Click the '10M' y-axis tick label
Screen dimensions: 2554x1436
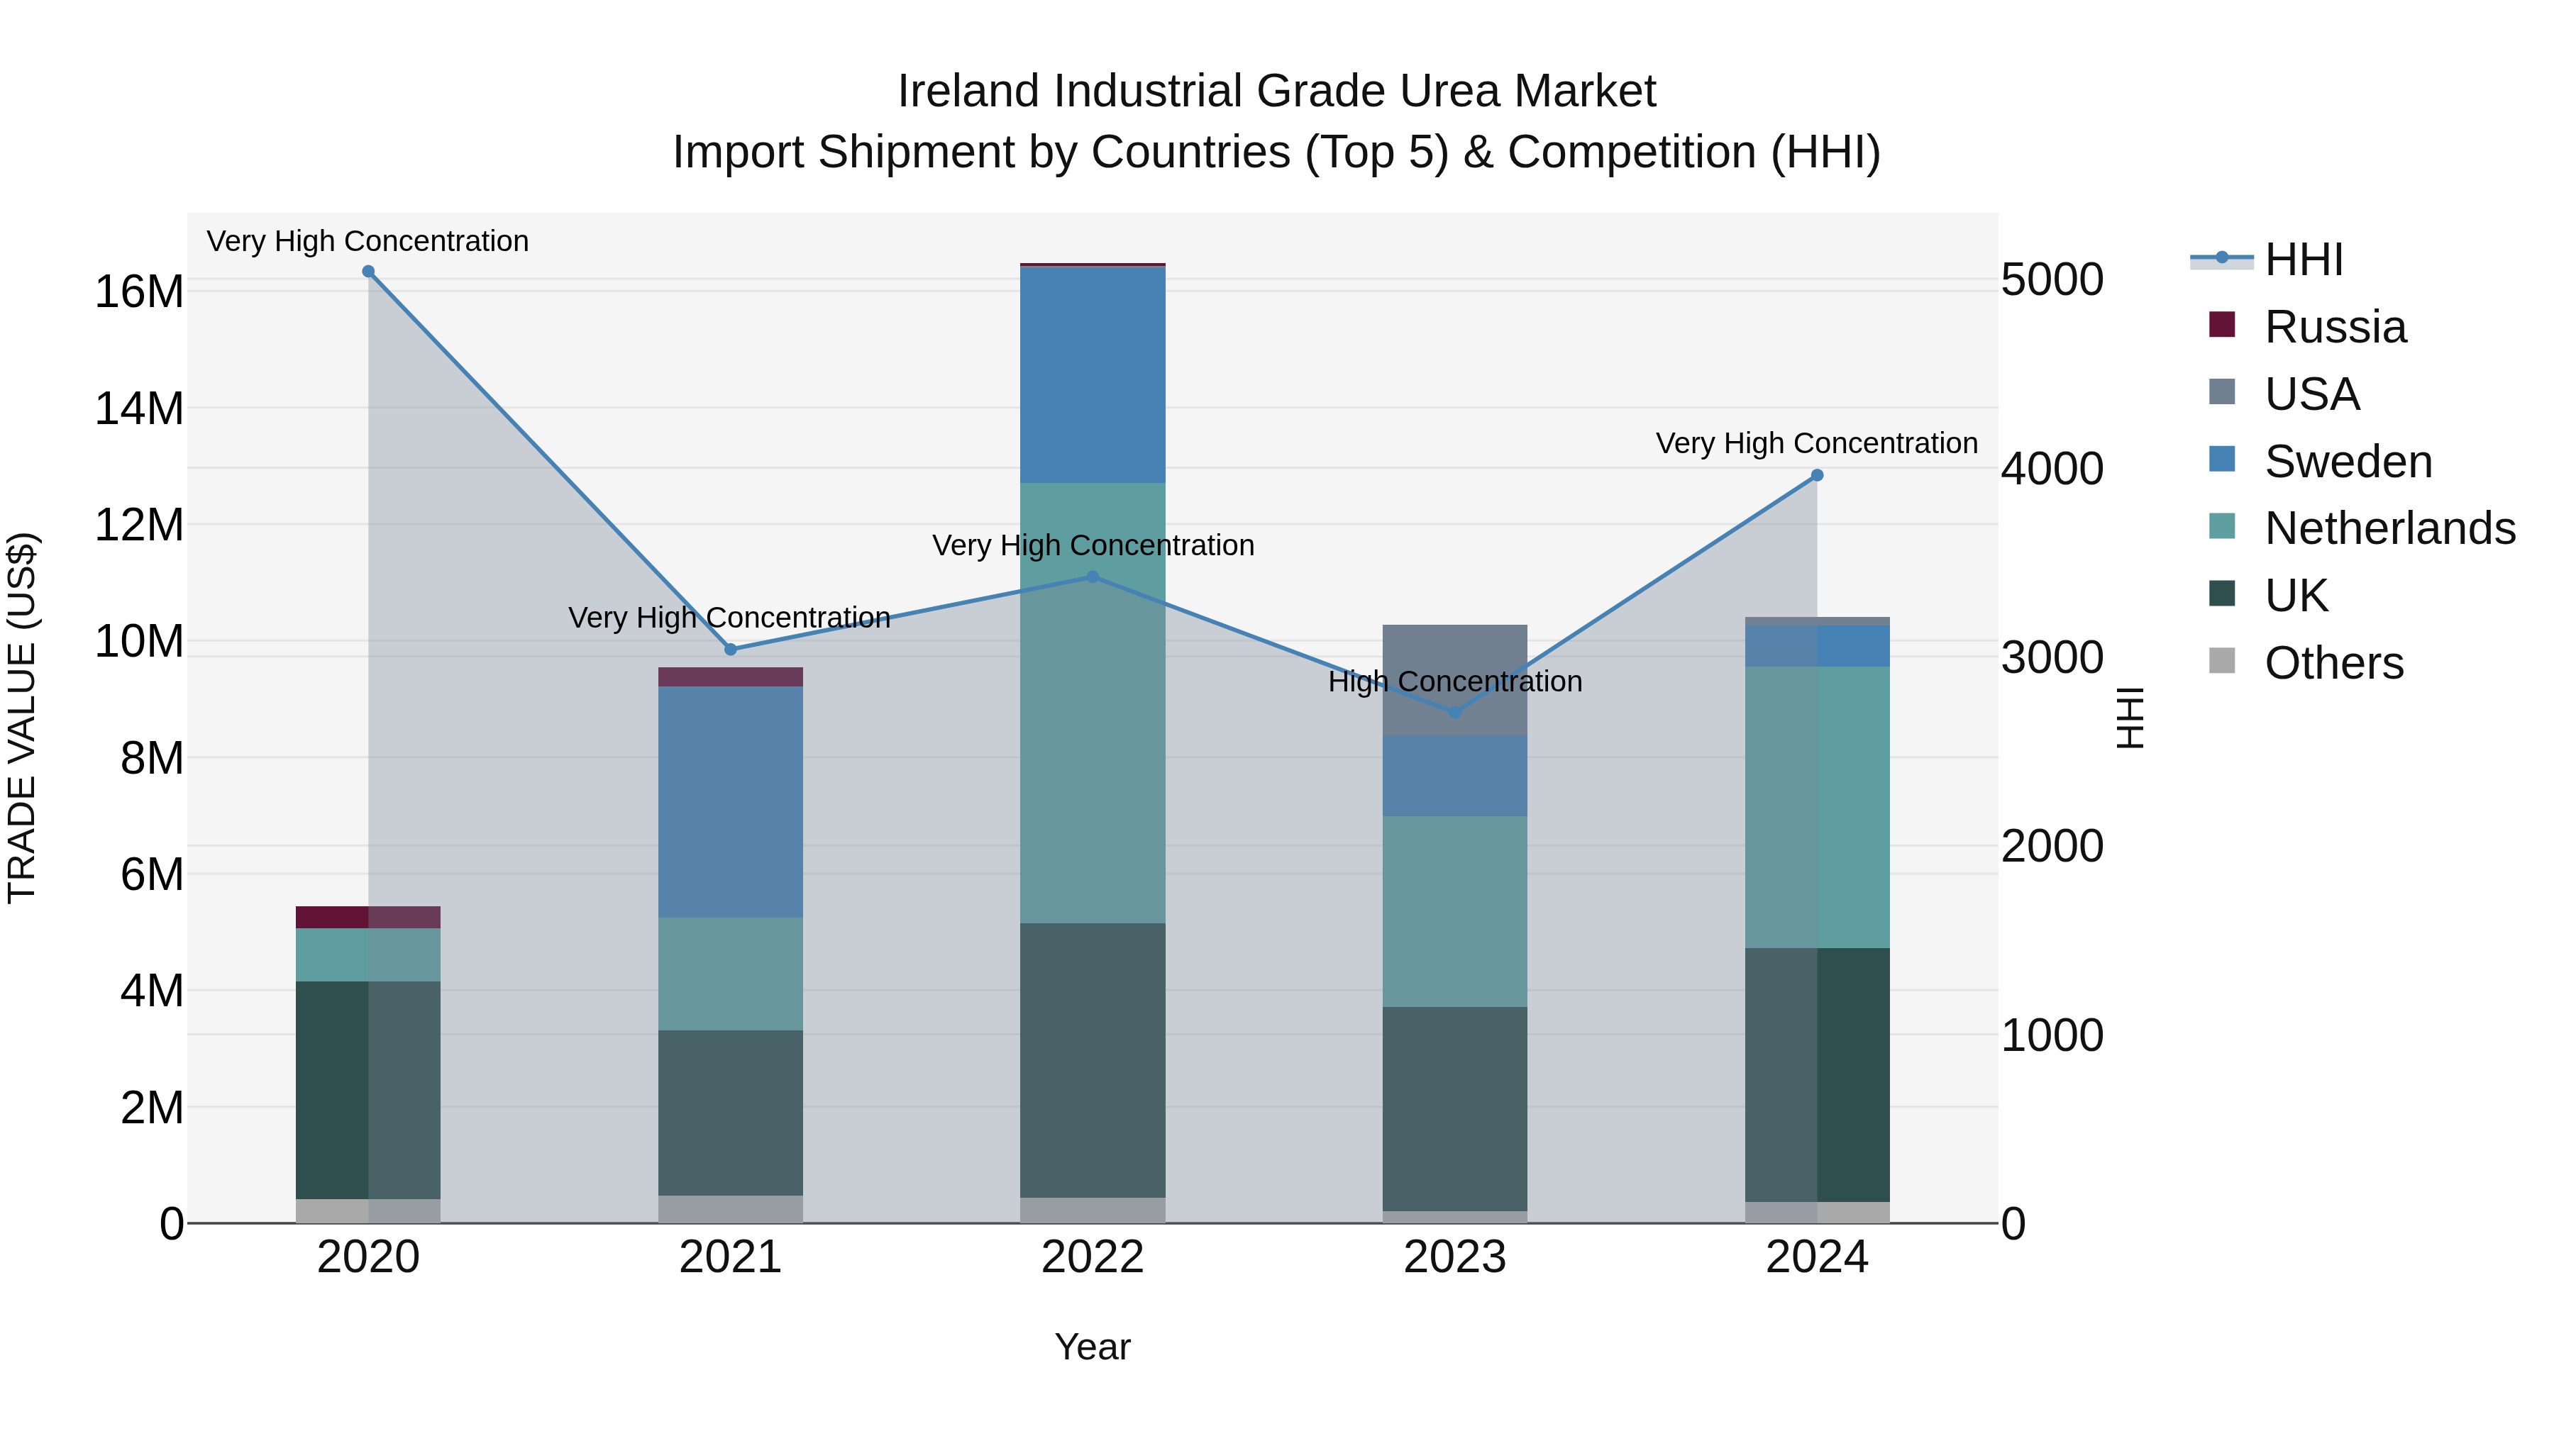[x=139, y=641]
